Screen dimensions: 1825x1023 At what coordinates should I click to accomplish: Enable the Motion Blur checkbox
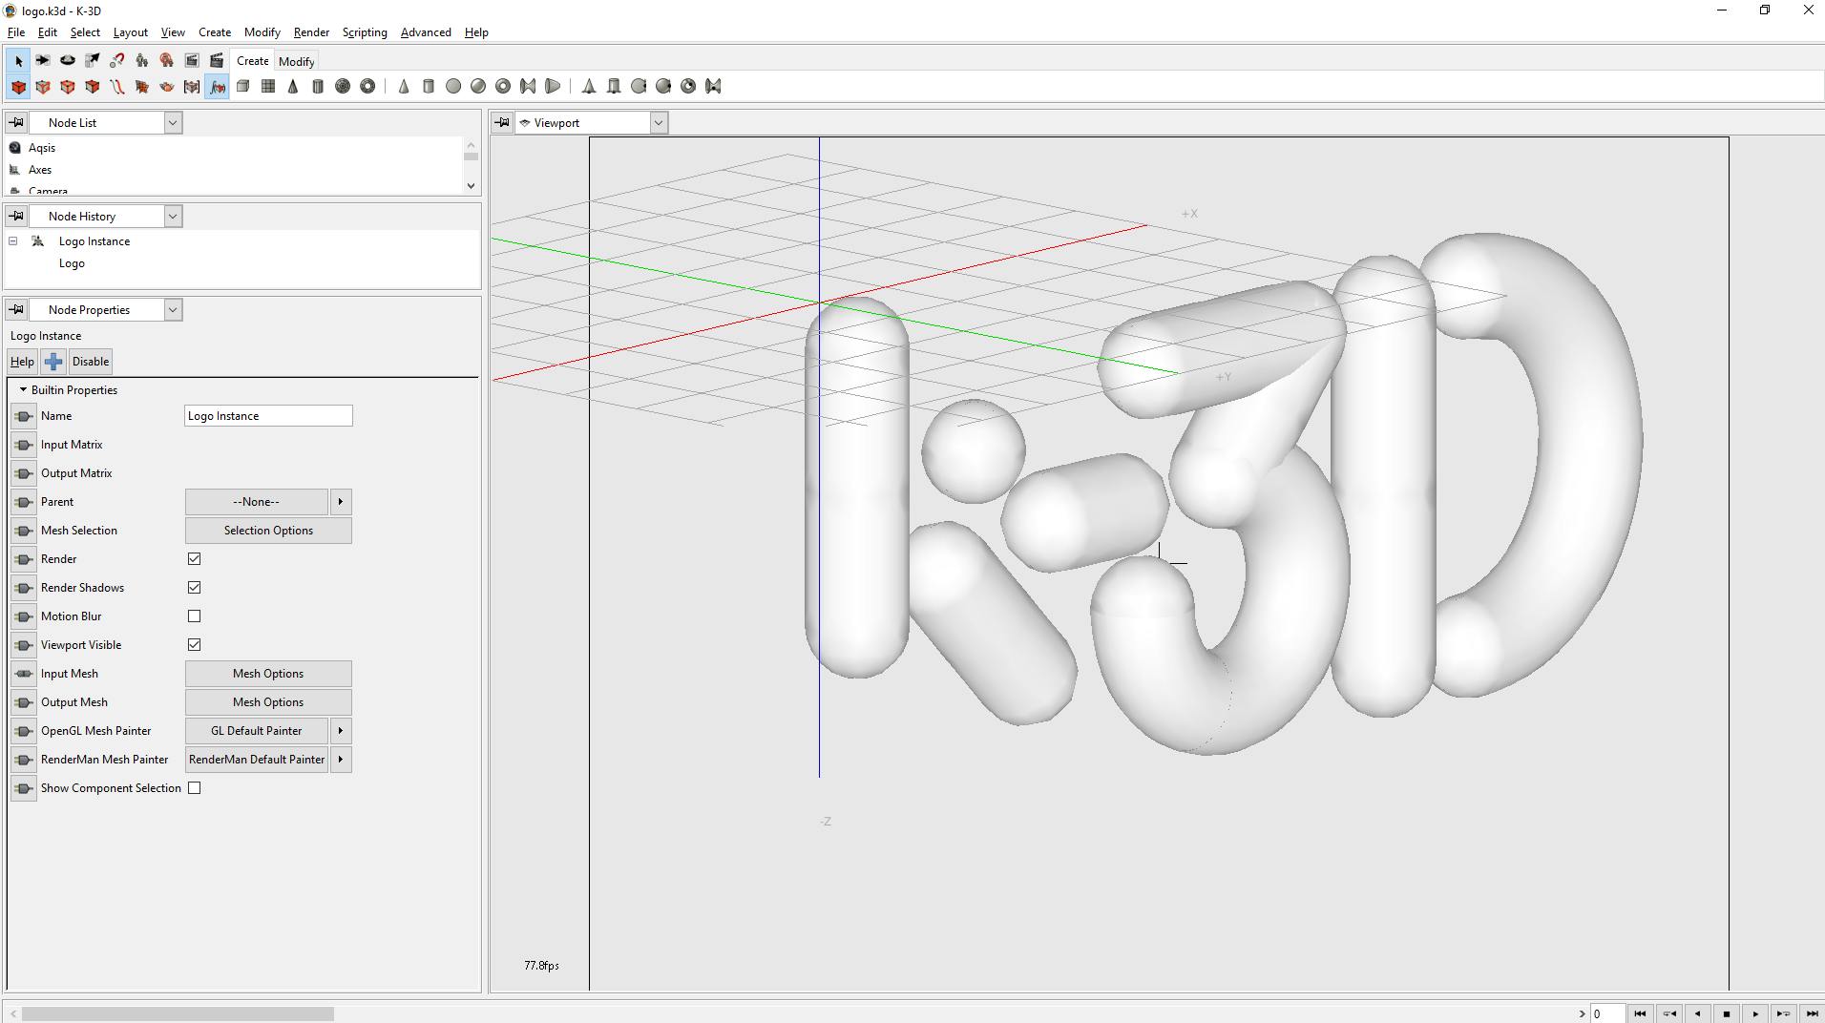tap(194, 616)
